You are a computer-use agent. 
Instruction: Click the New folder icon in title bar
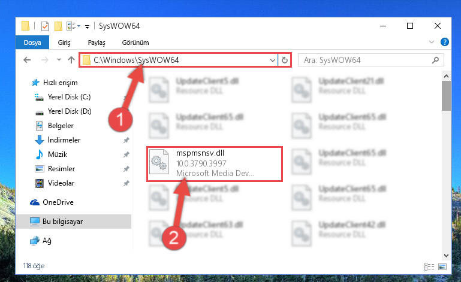pos(58,26)
